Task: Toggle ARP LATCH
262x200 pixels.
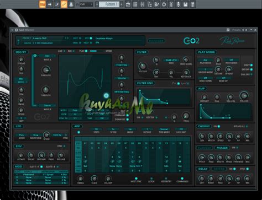Action: tap(151, 178)
